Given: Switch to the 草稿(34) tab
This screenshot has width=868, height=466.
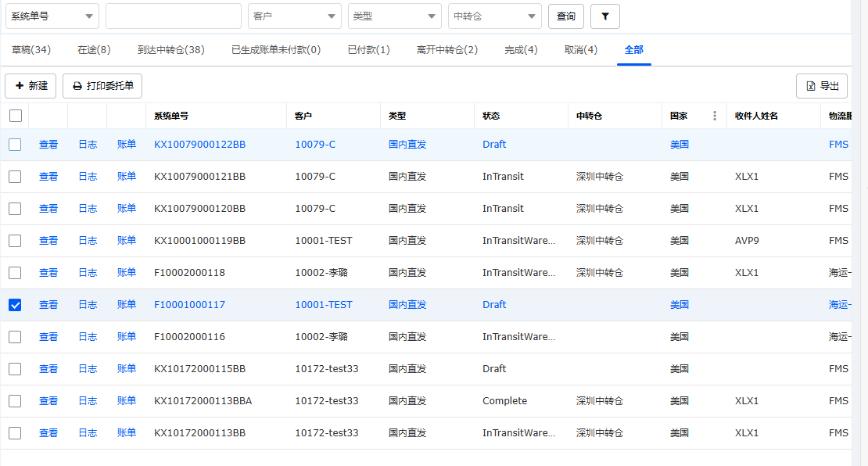Looking at the screenshot, I should (x=31, y=50).
